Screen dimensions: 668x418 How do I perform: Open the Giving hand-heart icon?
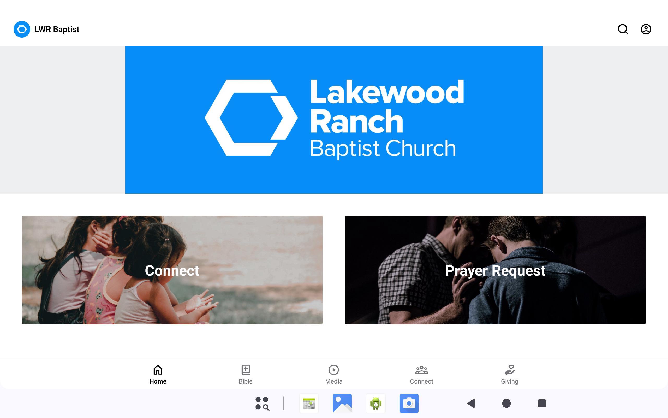point(510,370)
